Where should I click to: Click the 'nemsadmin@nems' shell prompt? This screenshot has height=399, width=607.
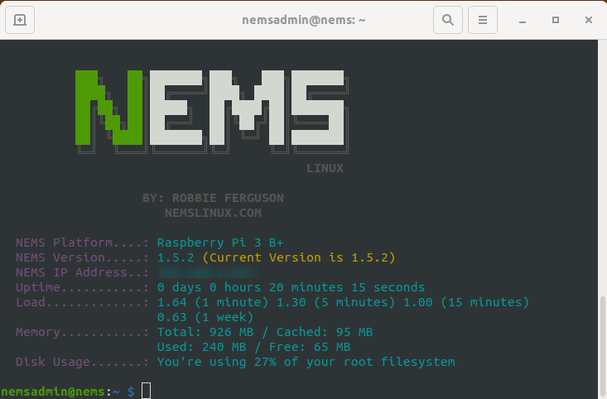tap(53, 392)
